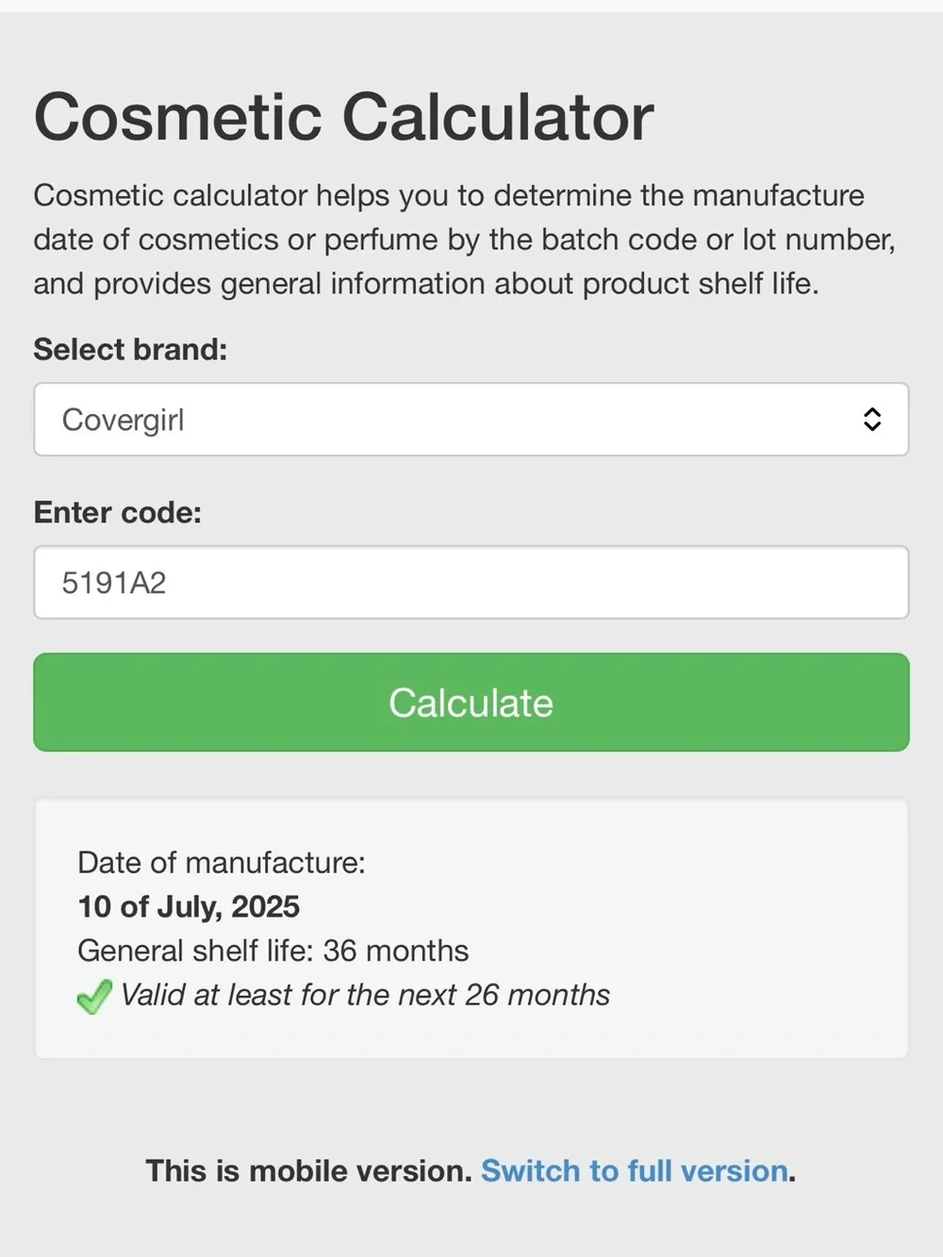
Task: Open Switch to full version link
Action: pyautogui.click(x=635, y=1171)
